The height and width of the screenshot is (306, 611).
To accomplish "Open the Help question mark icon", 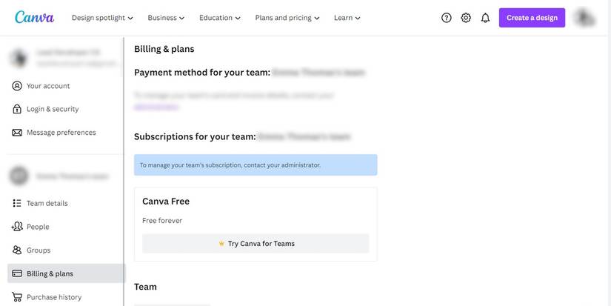I will click(x=447, y=18).
